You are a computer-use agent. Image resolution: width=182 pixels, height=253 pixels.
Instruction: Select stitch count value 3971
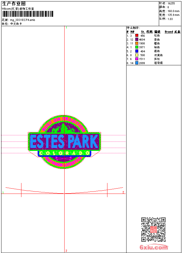pos(142,47)
